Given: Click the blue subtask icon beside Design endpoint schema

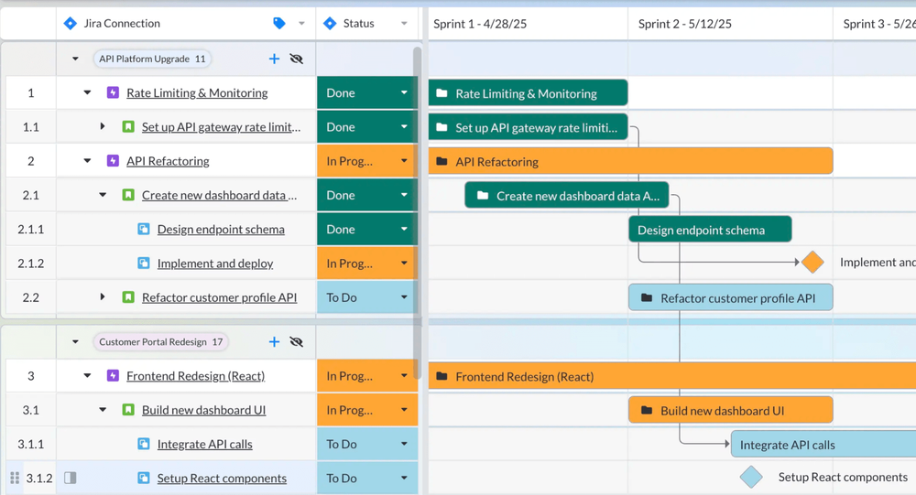Looking at the screenshot, I should click(144, 229).
